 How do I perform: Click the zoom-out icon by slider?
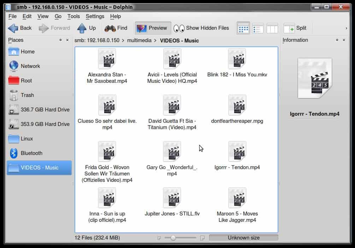pos(159,238)
